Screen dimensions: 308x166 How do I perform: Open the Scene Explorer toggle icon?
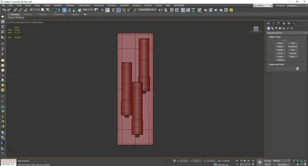click(172, 10)
